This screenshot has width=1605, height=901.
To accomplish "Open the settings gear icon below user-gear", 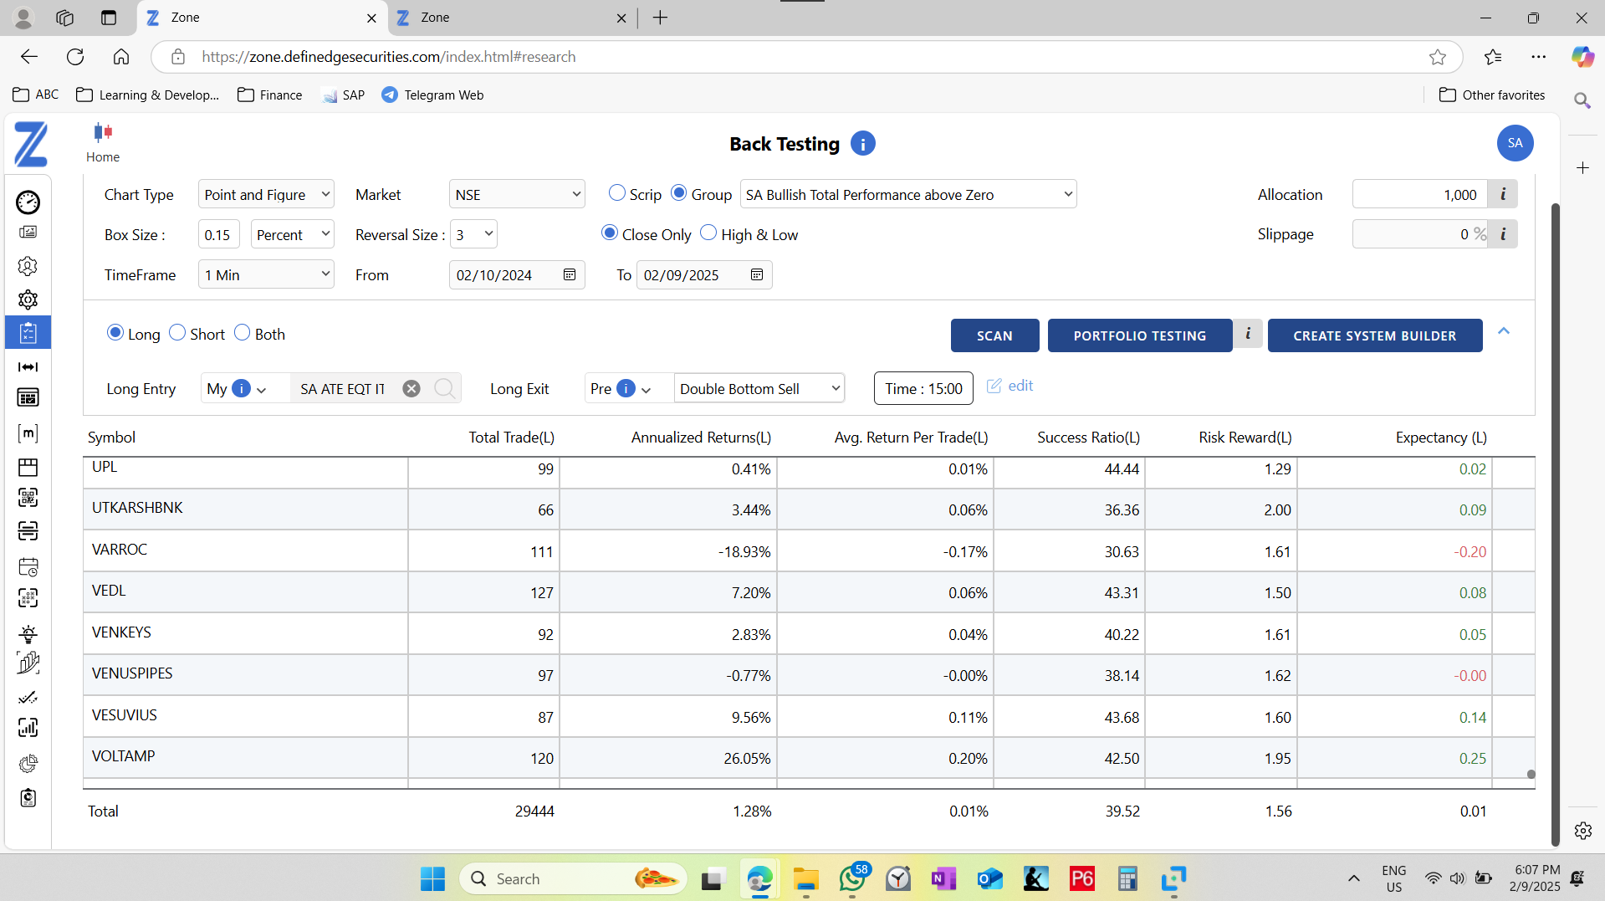I will point(28,299).
